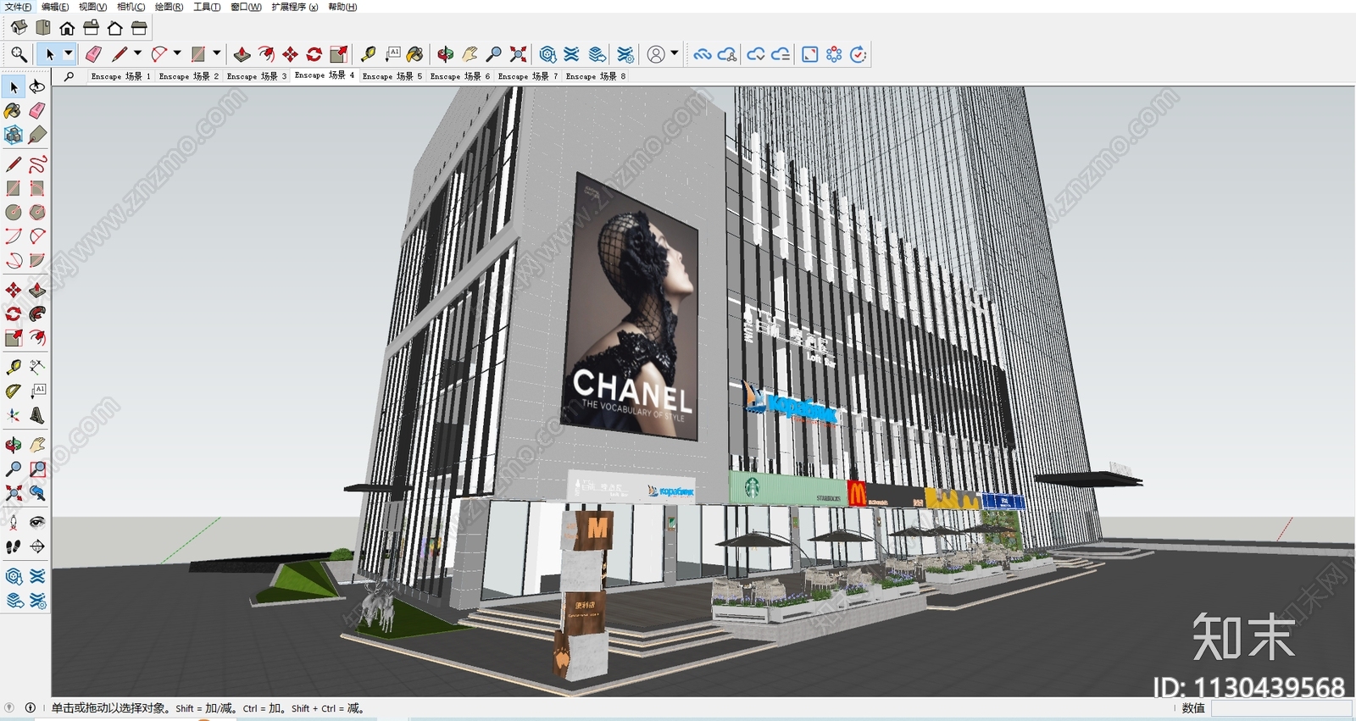Switch to Enscape 场景 4 tab
This screenshot has width=1356, height=721.
pyautogui.click(x=324, y=75)
